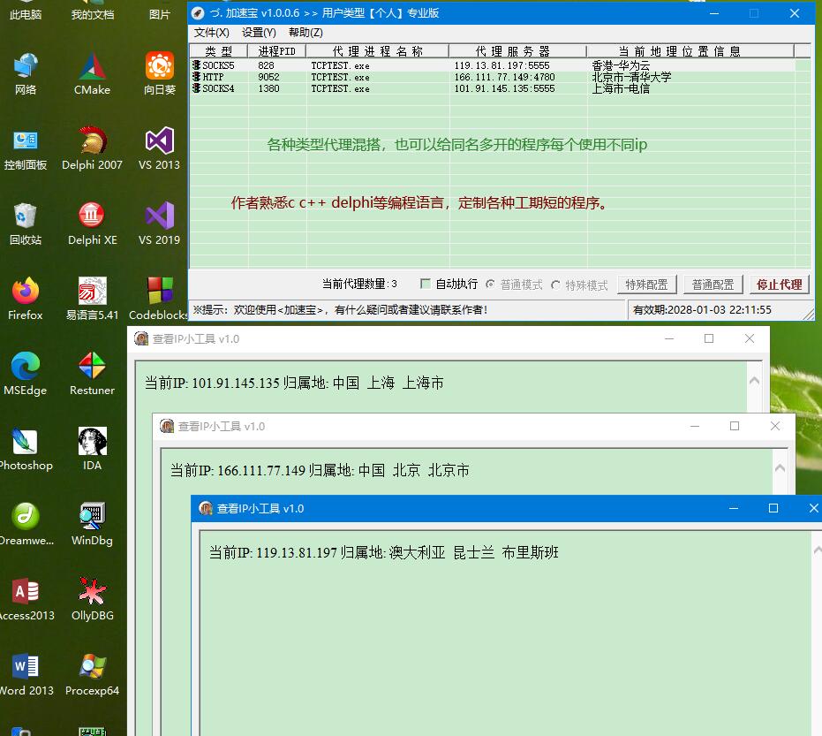Viewport: 822px width, 736px height.
Task: Click the 北京市-清华大学 location cell
Action: [x=631, y=77]
